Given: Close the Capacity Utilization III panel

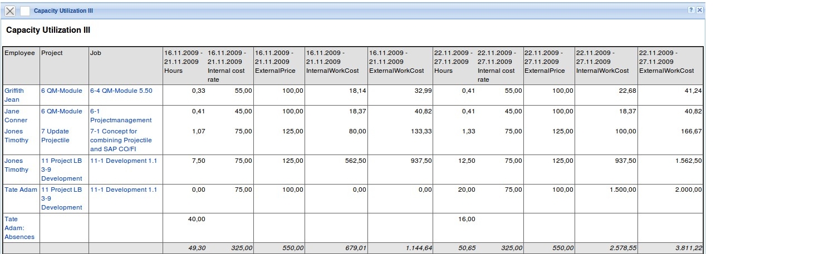Looking at the screenshot, I should 700,11.
